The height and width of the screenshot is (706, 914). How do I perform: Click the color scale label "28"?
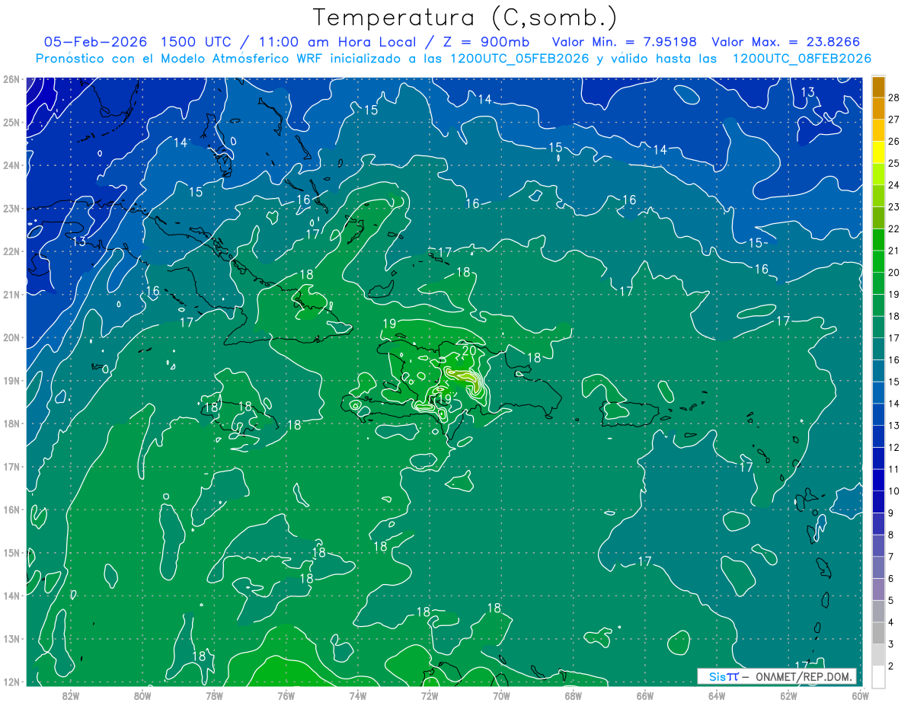click(893, 97)
